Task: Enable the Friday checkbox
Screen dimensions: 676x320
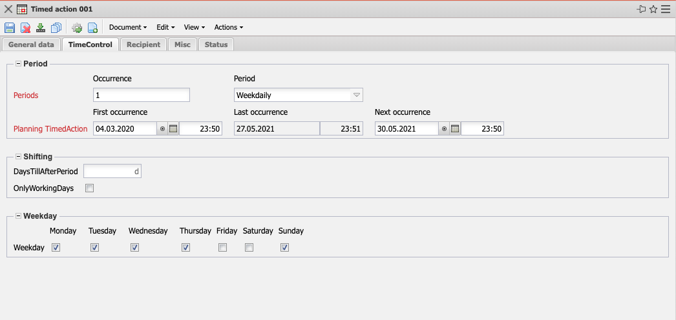Action: pyautogui.click(x=222, y=247)
